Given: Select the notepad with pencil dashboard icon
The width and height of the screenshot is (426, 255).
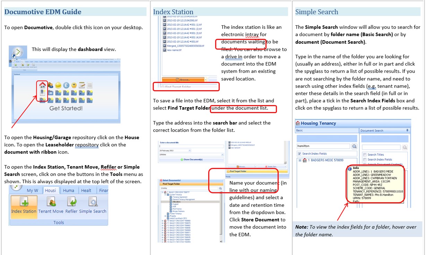Looking at the screenshot, I should pyautogui.click(x=82, y=85).
